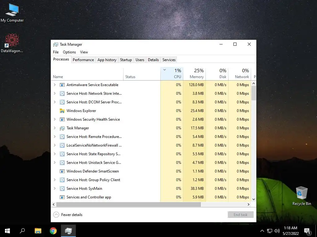This screenshot has width=317, height=237.
Task: Expand LocalServiceNoNetworkFirewall row
Action: pos(54,145)
